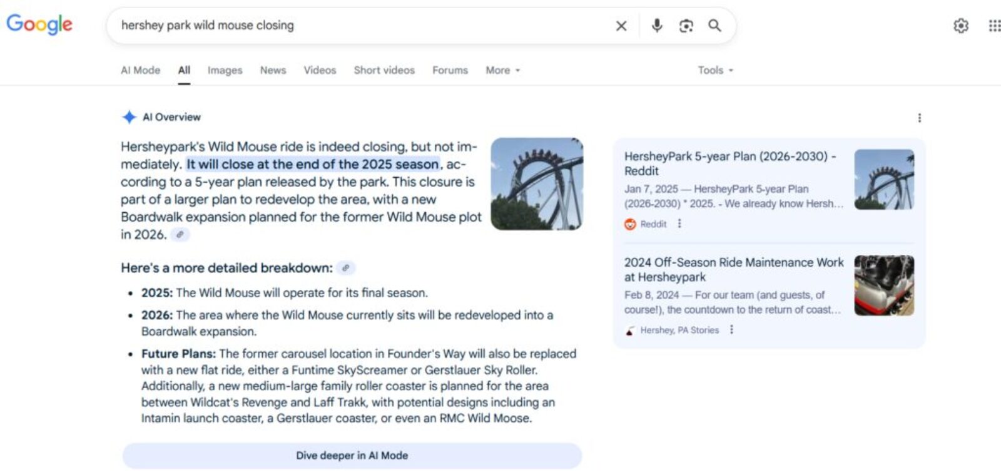The image size is (1001, 472).
Task: Open settings gear icon
Action: (960, 26)
